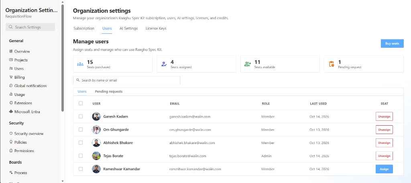Tick the select-all checkbox in table header
The image size is (411, 183).
pos(81,103)
